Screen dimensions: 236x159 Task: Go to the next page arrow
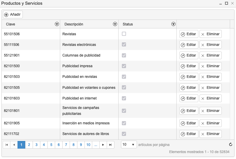pos(103,145)
